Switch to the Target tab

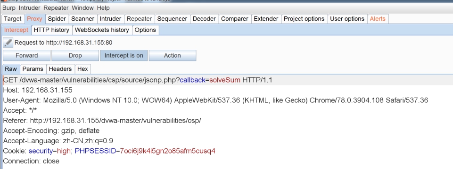(13, 19)
